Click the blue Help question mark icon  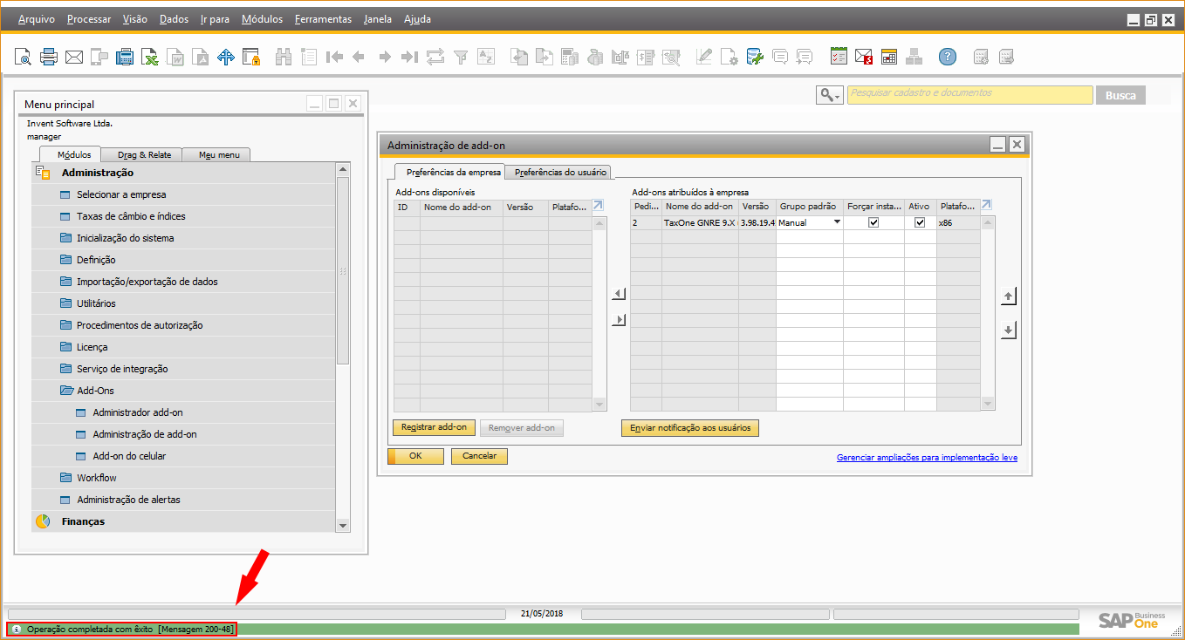948,58
